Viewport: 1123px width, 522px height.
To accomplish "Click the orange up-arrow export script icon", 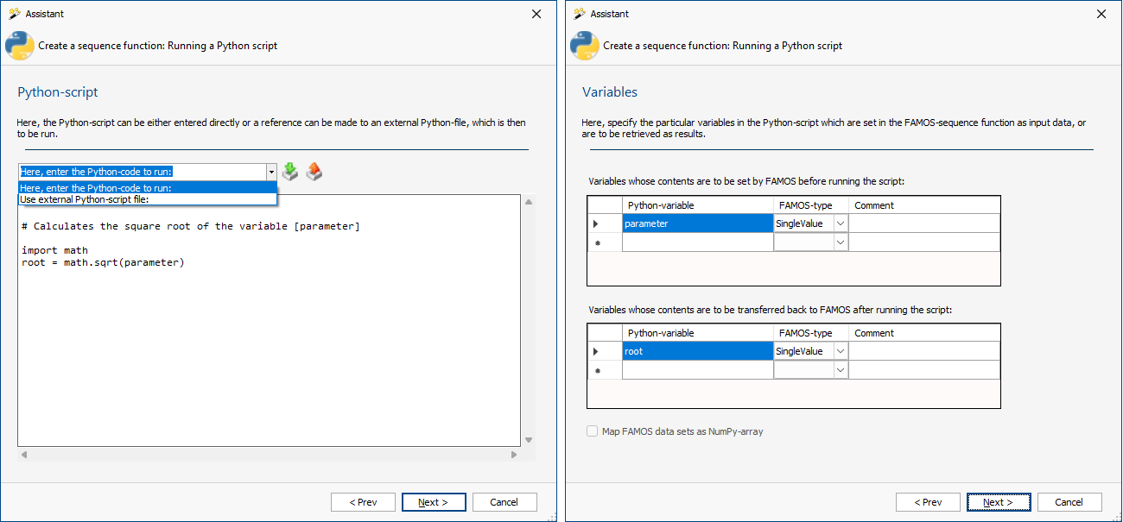I will pos(314,172).
